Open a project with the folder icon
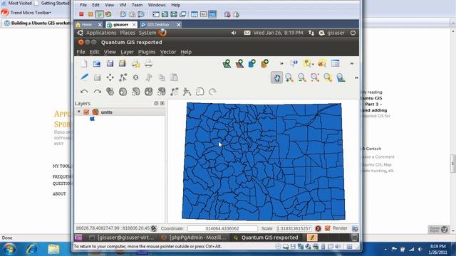Image resolution: width=456 pixels, height=256 pixels. click(97, 63)
